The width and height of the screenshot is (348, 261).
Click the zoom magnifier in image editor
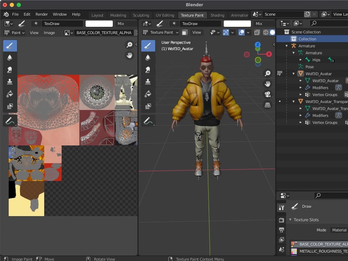point(129,45)
